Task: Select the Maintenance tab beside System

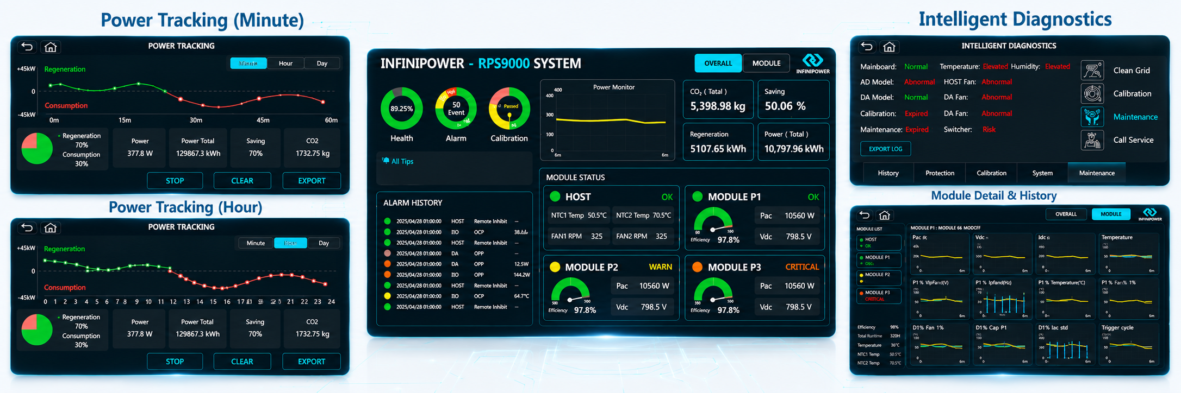Action: point(1097,173)
